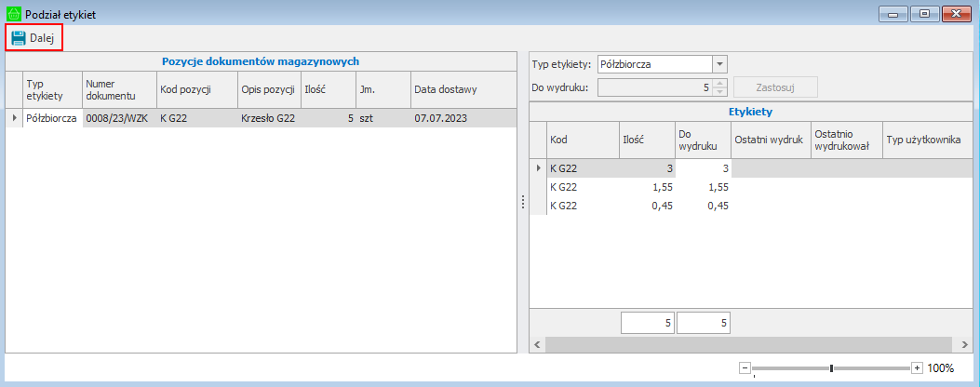
Task: Select row indicator arrow for Półbiorcza row
Action: click(14, 118)
